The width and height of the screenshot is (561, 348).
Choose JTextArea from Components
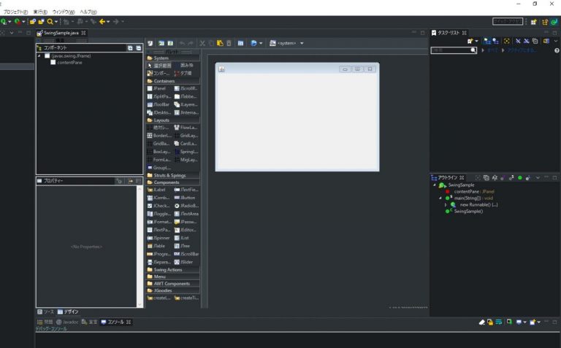pyautogui.click(x=186, y=214)
